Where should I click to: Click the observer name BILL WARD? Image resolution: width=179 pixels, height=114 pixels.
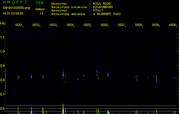[102, 4]
